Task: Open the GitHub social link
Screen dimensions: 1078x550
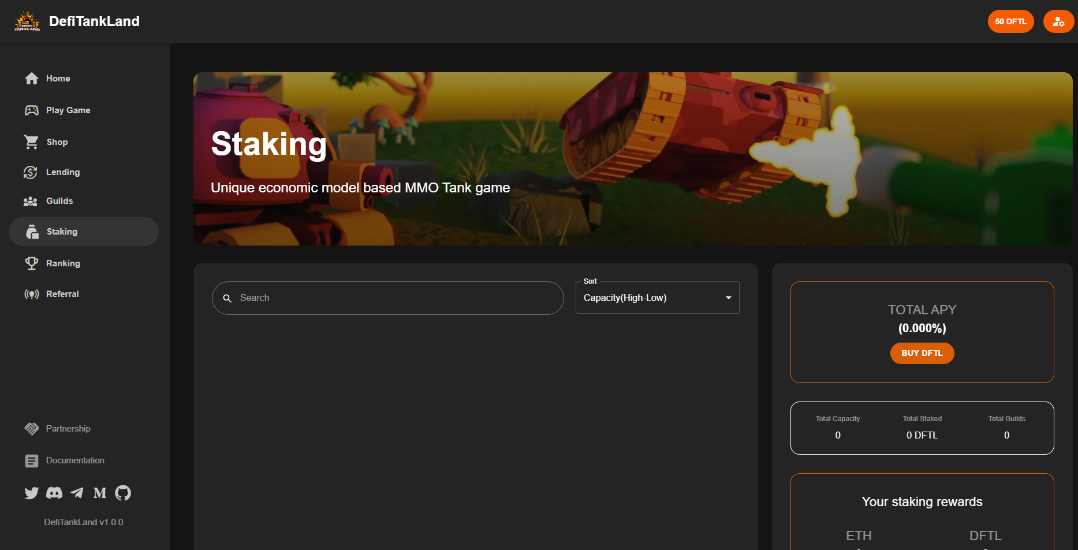Action: 123,493
